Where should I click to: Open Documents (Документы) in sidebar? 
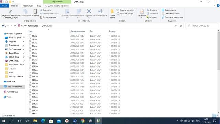tap(12, 45)
